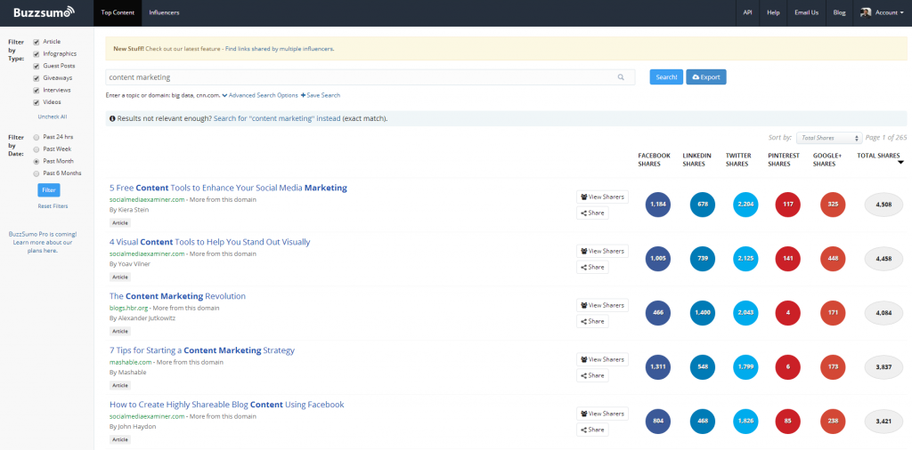912x450 pixels.
Task: Click the BuzzSumo logo
Action: (44, 12)
